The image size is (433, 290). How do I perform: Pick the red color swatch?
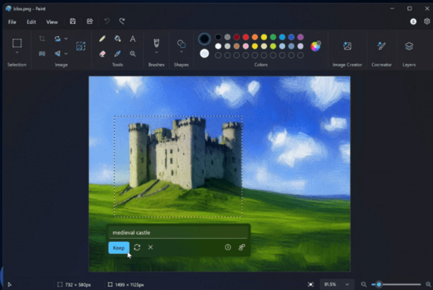coord(246,37)
